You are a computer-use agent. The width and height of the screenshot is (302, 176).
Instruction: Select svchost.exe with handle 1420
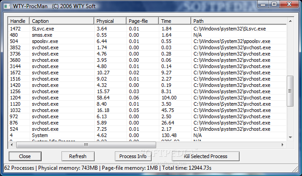coord(147,85)
